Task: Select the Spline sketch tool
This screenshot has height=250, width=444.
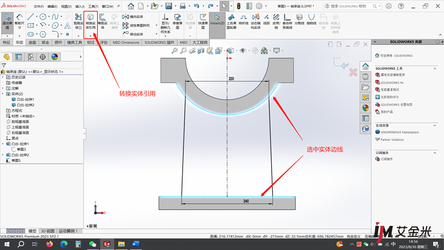Action: click(x=55, y=16)
